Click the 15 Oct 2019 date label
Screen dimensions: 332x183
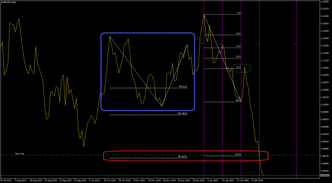[110, 181]
